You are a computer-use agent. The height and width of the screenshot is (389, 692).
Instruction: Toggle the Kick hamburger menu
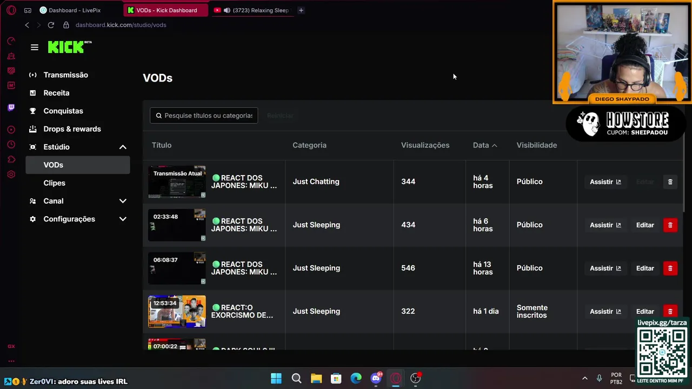tap(35, 48)
